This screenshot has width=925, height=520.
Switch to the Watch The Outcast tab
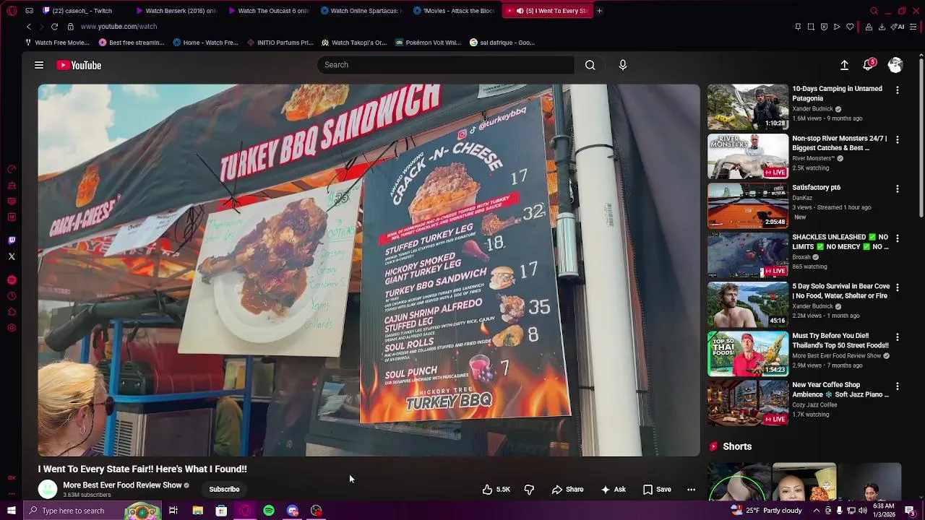coord(269,11)
